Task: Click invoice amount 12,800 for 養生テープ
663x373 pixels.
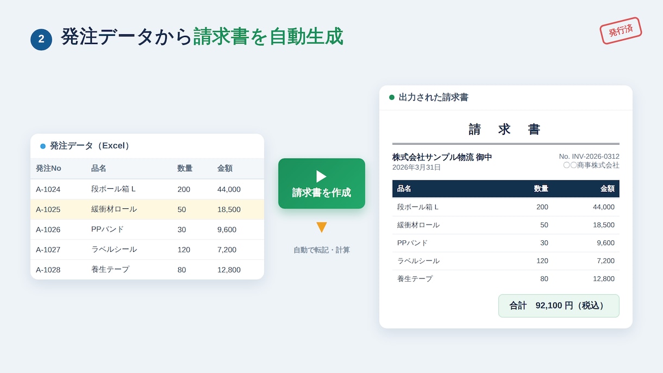Action: point(604,279)
